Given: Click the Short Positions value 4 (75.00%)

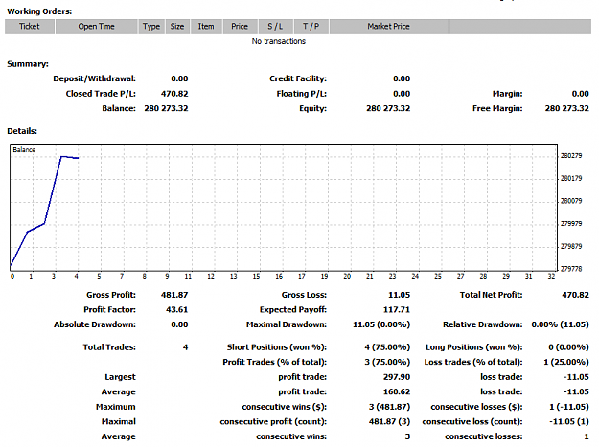Looking at the screenshot, I should pyautogui.click(x=387, y=347).
